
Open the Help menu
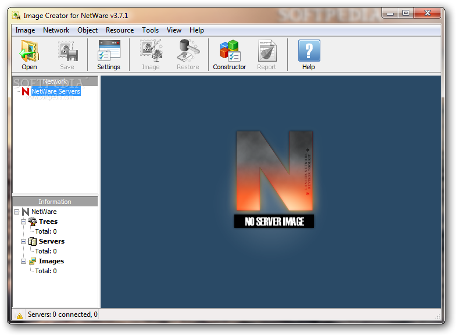197,30
